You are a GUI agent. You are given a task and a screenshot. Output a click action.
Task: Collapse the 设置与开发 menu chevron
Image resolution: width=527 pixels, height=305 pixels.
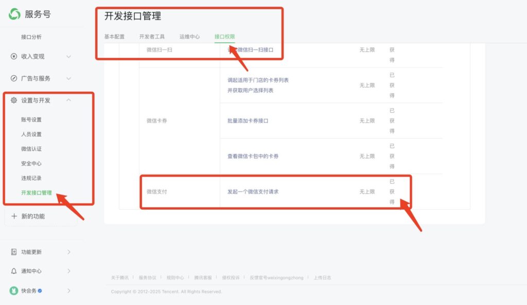[68, 100]
